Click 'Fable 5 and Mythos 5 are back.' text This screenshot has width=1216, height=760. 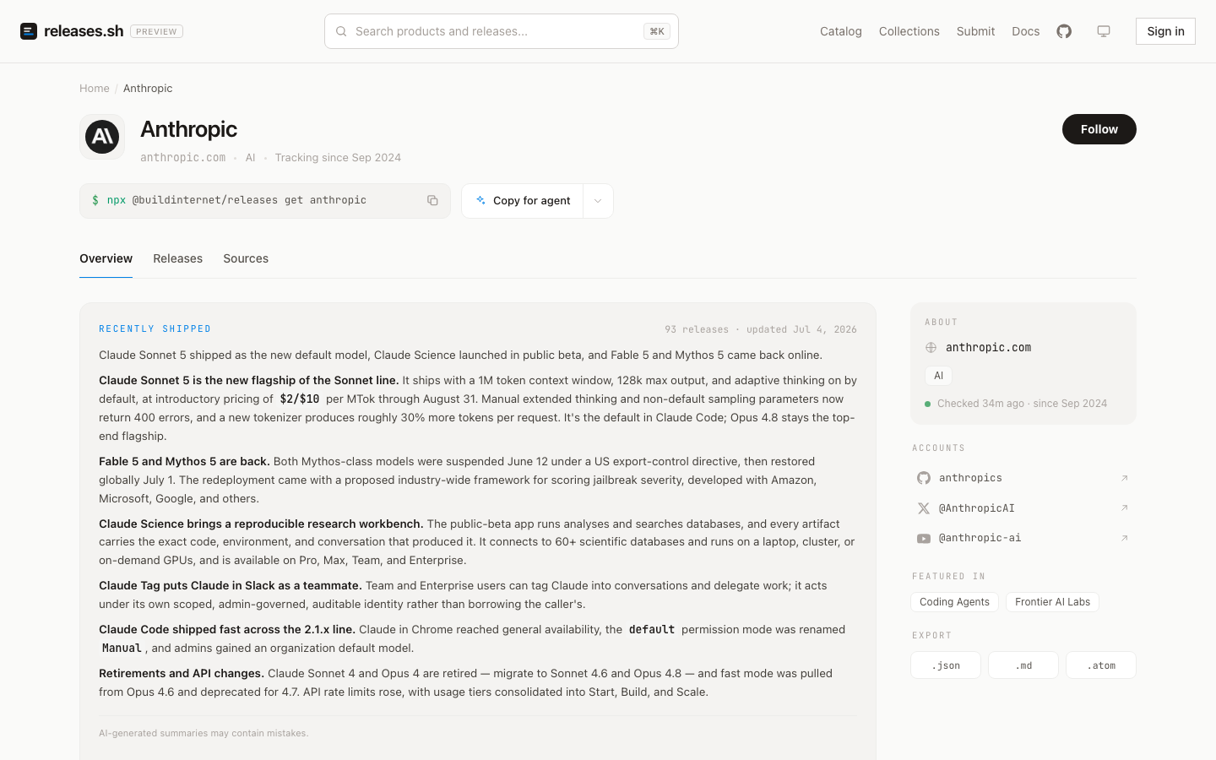[x=184, y=461]
